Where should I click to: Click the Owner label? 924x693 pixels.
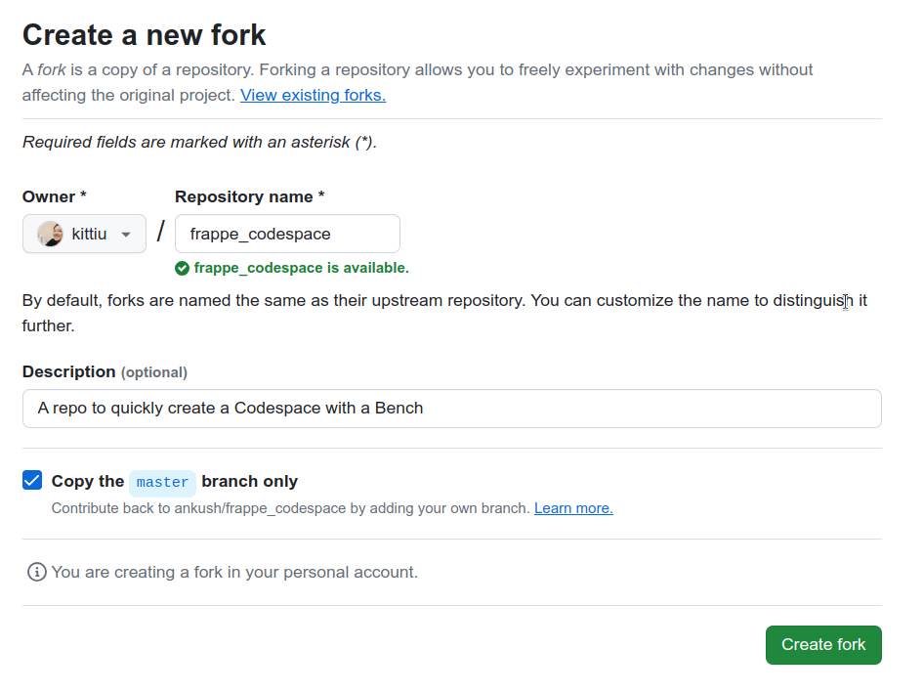tap(55, 197)
